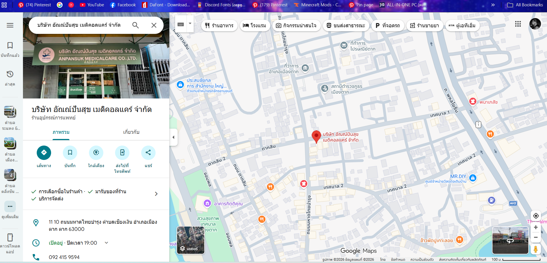Open the hamburger main menu

point(10,25)
